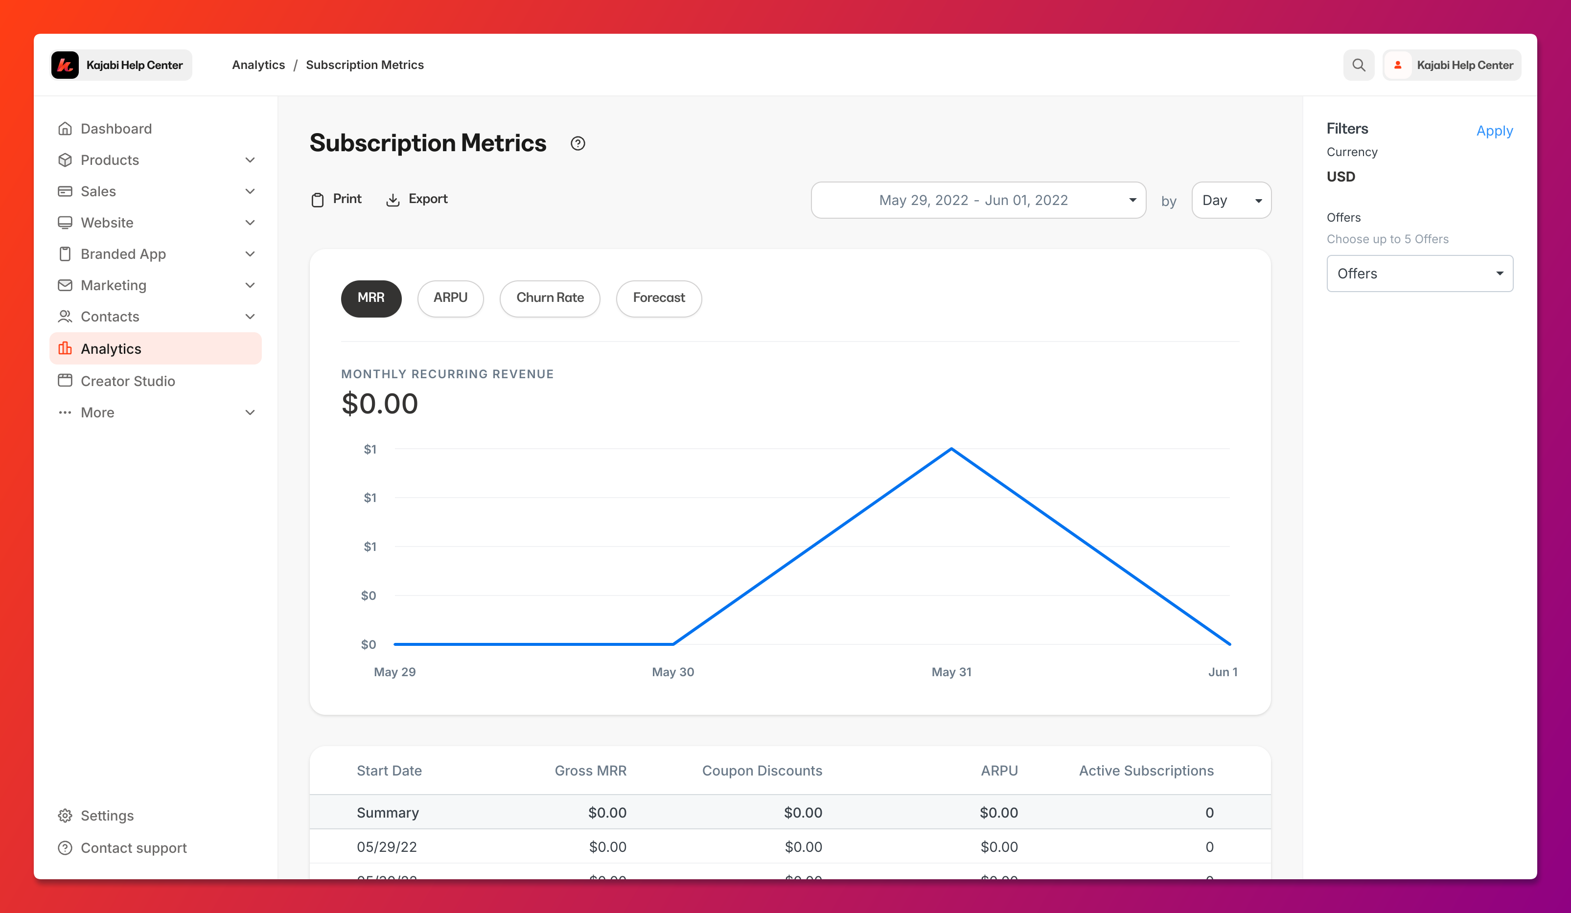
Task: Open the Settings link
Action: point(107,816)
